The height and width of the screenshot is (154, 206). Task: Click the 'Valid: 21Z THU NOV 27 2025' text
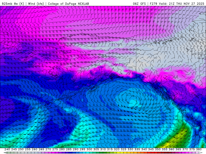182,4
